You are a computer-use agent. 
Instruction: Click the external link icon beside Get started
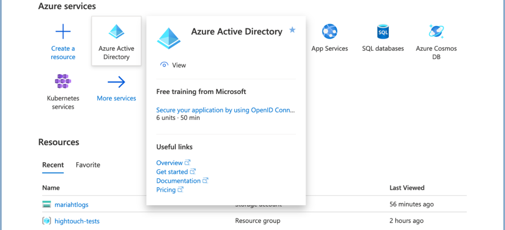tap(193, 171)
